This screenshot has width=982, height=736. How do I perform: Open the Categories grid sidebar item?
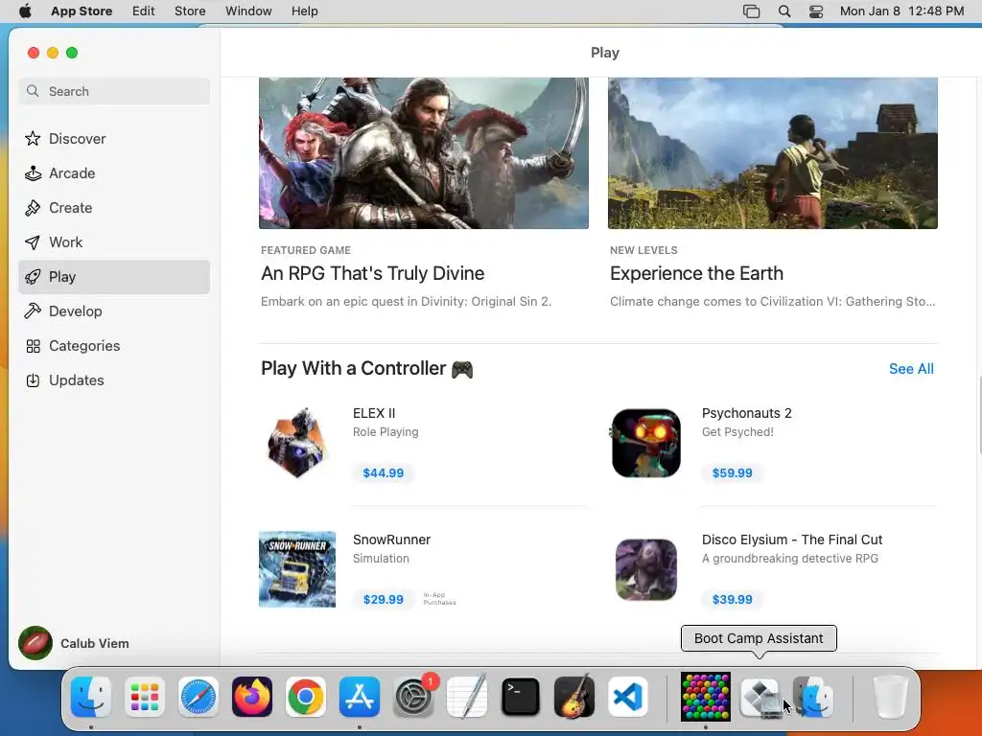coord(114,345)
